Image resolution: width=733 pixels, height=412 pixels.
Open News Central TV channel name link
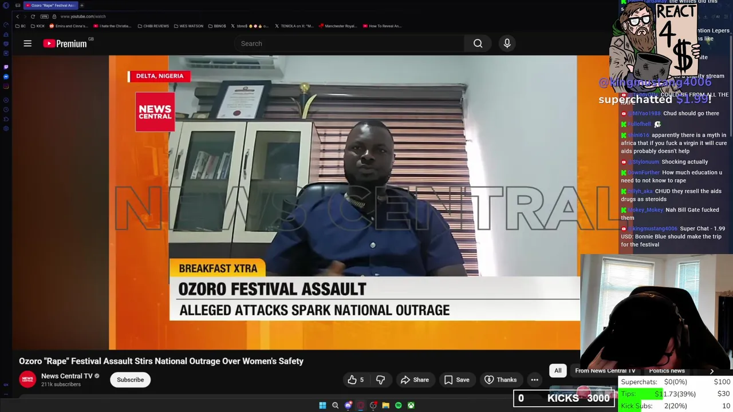pos(66,376)
